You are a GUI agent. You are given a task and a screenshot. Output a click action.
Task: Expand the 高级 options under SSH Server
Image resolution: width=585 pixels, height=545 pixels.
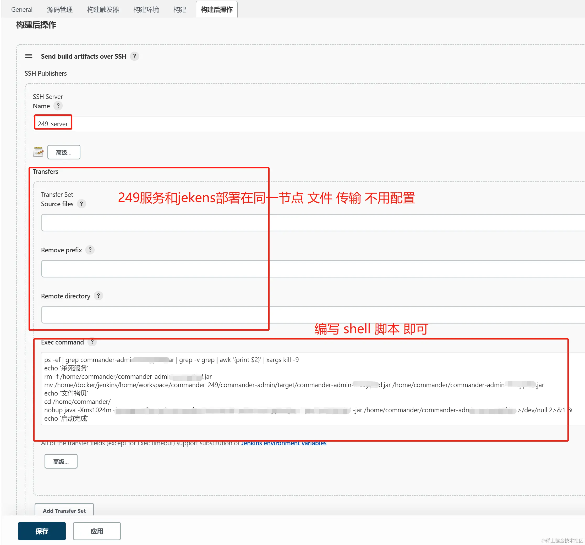pyautogui.click(x=64, y=152)
